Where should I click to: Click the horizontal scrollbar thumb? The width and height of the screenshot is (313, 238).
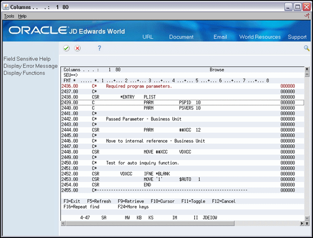pyautogui.click(x=150, y=224)
